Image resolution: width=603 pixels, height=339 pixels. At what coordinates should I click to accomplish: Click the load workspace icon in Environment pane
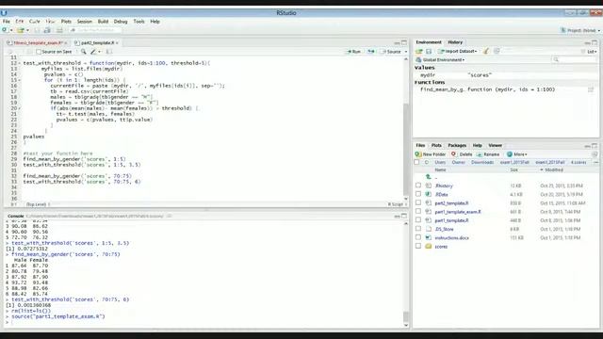pyautogui.click(x=419, y=51)
